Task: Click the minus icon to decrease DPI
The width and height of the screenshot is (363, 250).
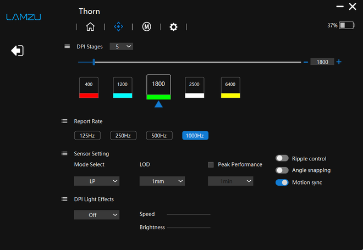Action: pyautogui.click(x=306, y=62)
